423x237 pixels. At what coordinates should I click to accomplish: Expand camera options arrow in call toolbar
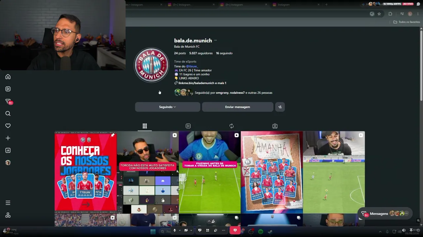[191, 230]
